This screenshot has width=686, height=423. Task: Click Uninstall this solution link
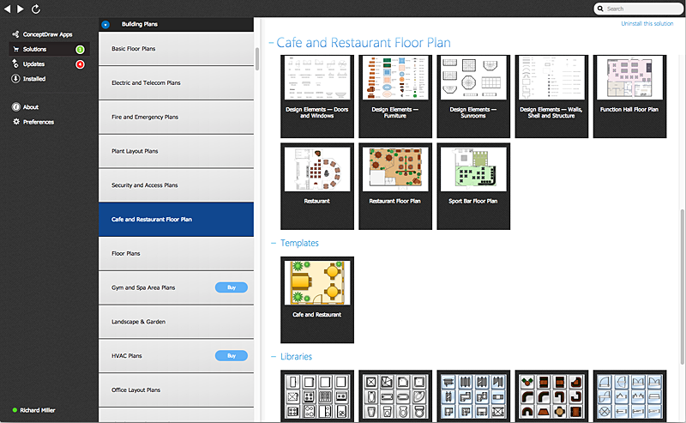(x=647, y=24)
